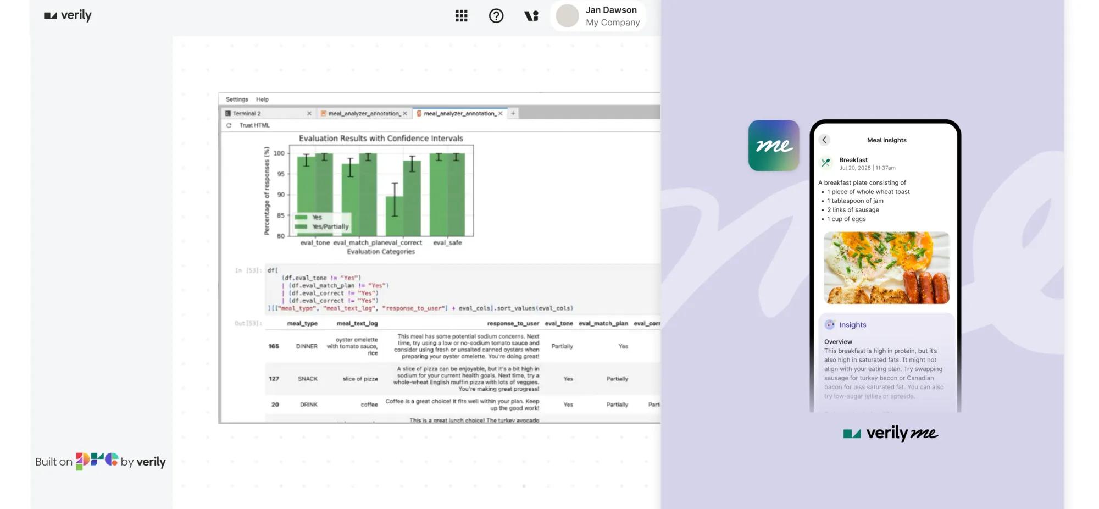Viewport: 1099px width, 509px height.
Task: Close the Terminal 2 tab
Action: [309, 113]
